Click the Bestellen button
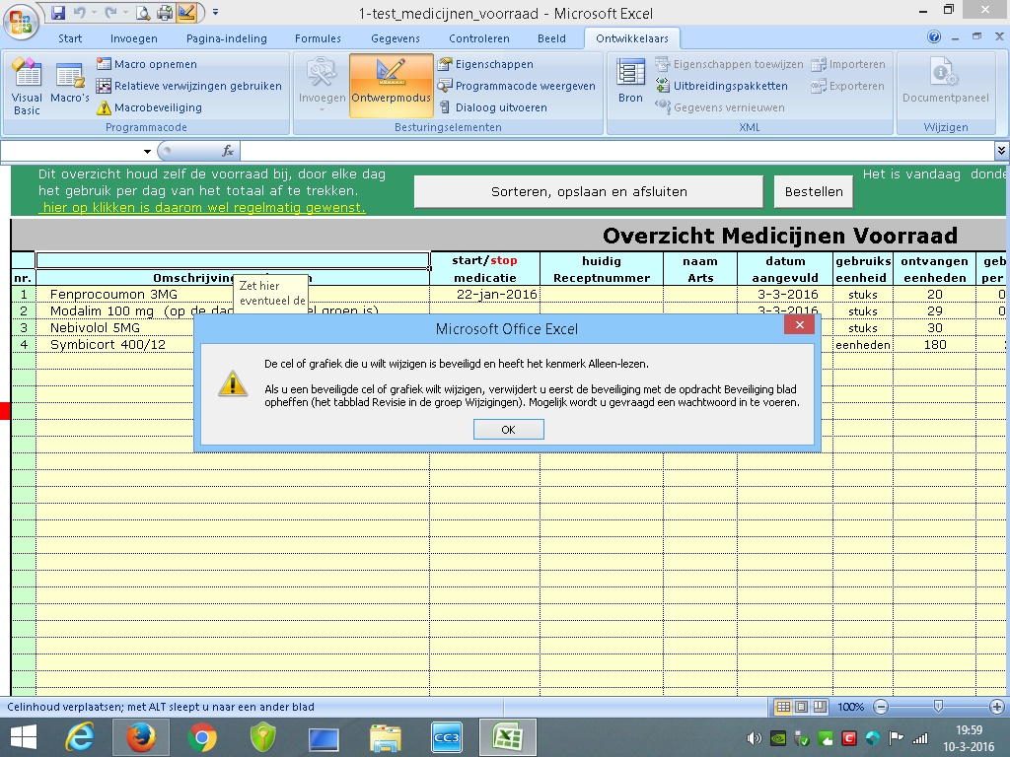This screenshot has height=757, width=1010. [814, 192]
